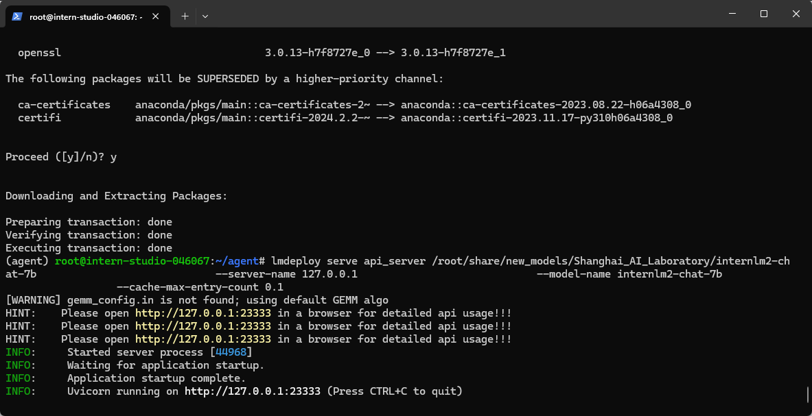Open the third http://127.0.0.1:23333 HINT link
The height and width of the screenshot is (416, 812).
click(x=203, y=339)
